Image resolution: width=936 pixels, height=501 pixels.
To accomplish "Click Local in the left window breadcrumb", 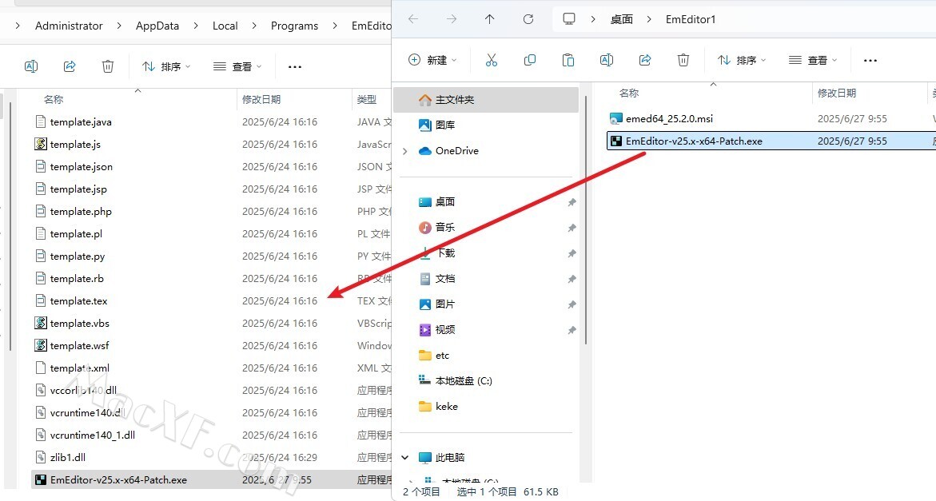I will pyautogui.click(x=225, y=26).
